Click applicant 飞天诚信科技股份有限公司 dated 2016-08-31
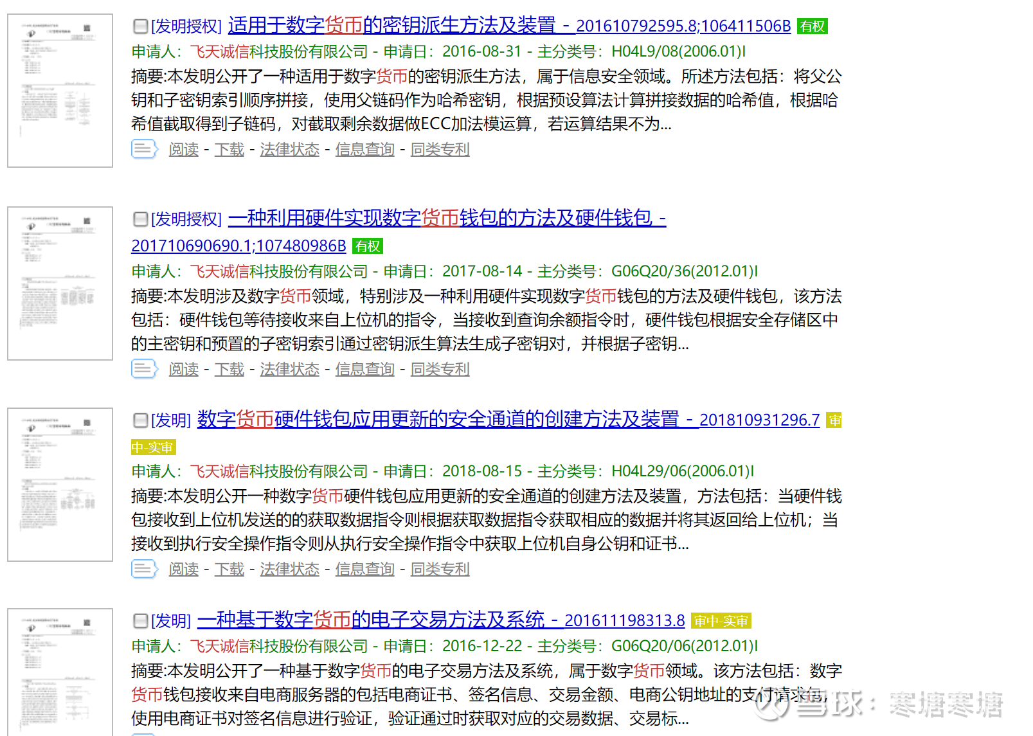Screen dimensions: 1033x736 point(278,51)
